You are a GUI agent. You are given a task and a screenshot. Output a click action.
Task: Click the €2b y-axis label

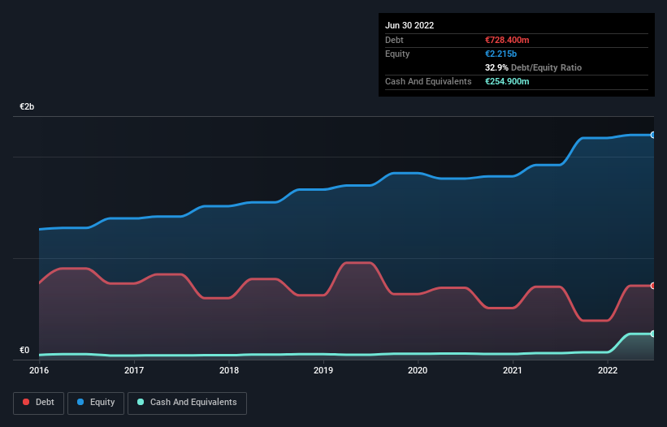[x=27, y=106]
